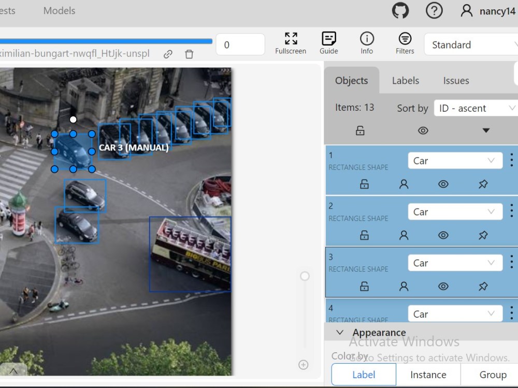Open the three-dot menu for object 1
This screenshot has width=518, height=388.
511,160
